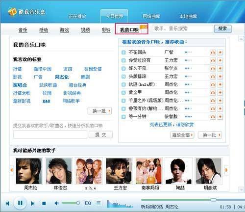The width and height of the screenshot is (245, 212).
Task: Click the song progress bar handle
Action: (213, 200)
